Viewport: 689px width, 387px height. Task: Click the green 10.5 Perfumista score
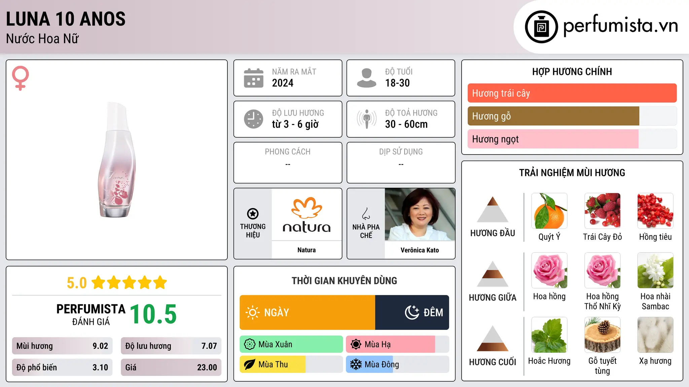(x=153, y=314)
